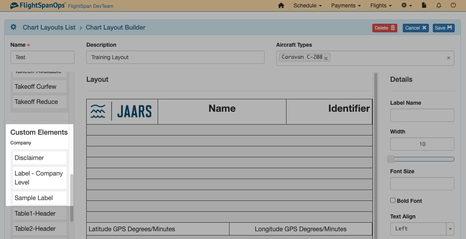Screen dimensions: 466x239
Task: Clear all Aircraft Types with the x
Action: [x=448, y=58]
